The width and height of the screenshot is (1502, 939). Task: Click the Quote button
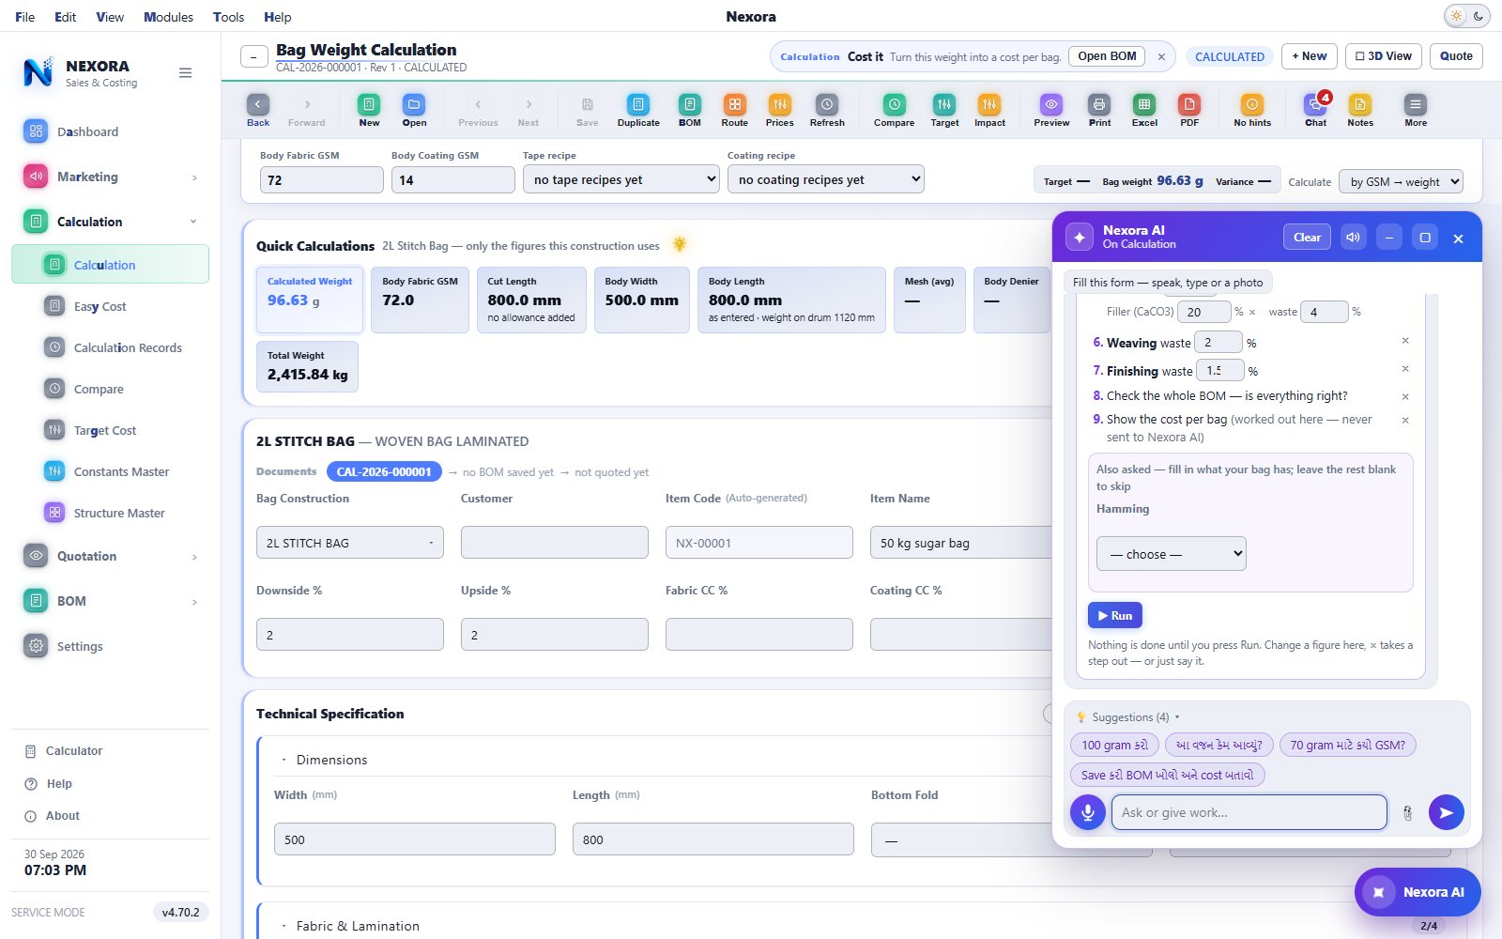(x=1456, y=56)
